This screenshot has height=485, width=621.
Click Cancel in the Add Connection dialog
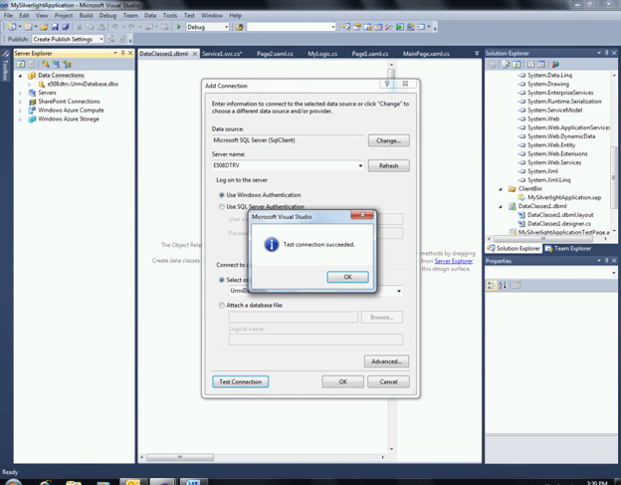coord(388,381)
